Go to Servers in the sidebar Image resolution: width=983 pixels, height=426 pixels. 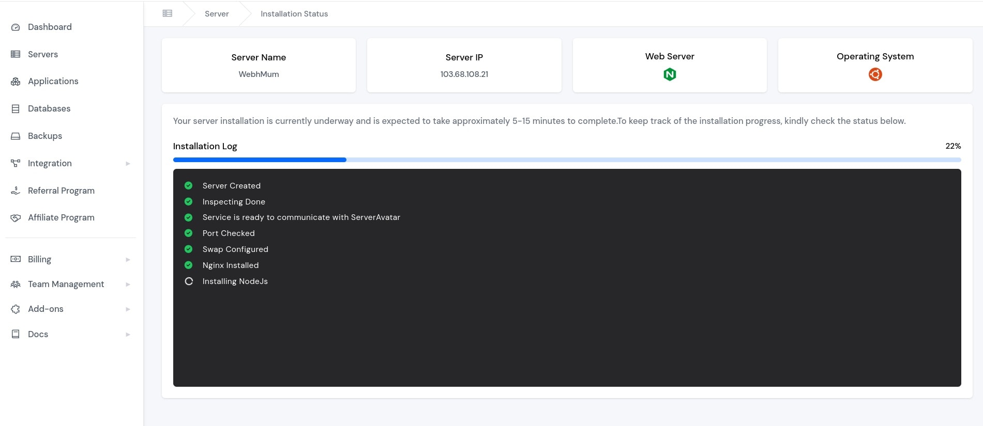click(43, 54)
